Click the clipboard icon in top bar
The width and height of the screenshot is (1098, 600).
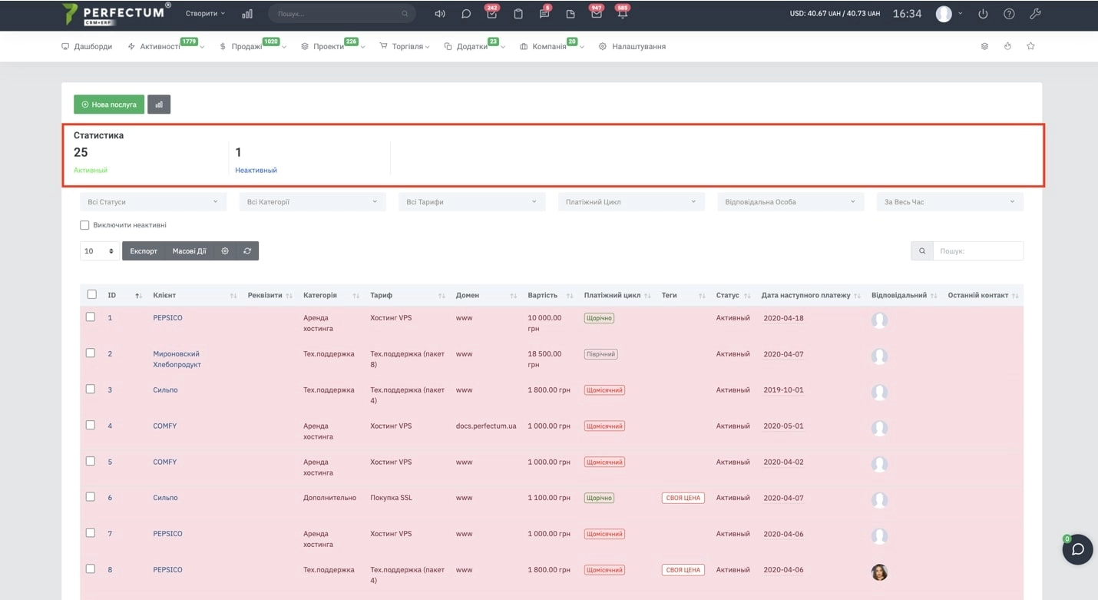(518, 14)
